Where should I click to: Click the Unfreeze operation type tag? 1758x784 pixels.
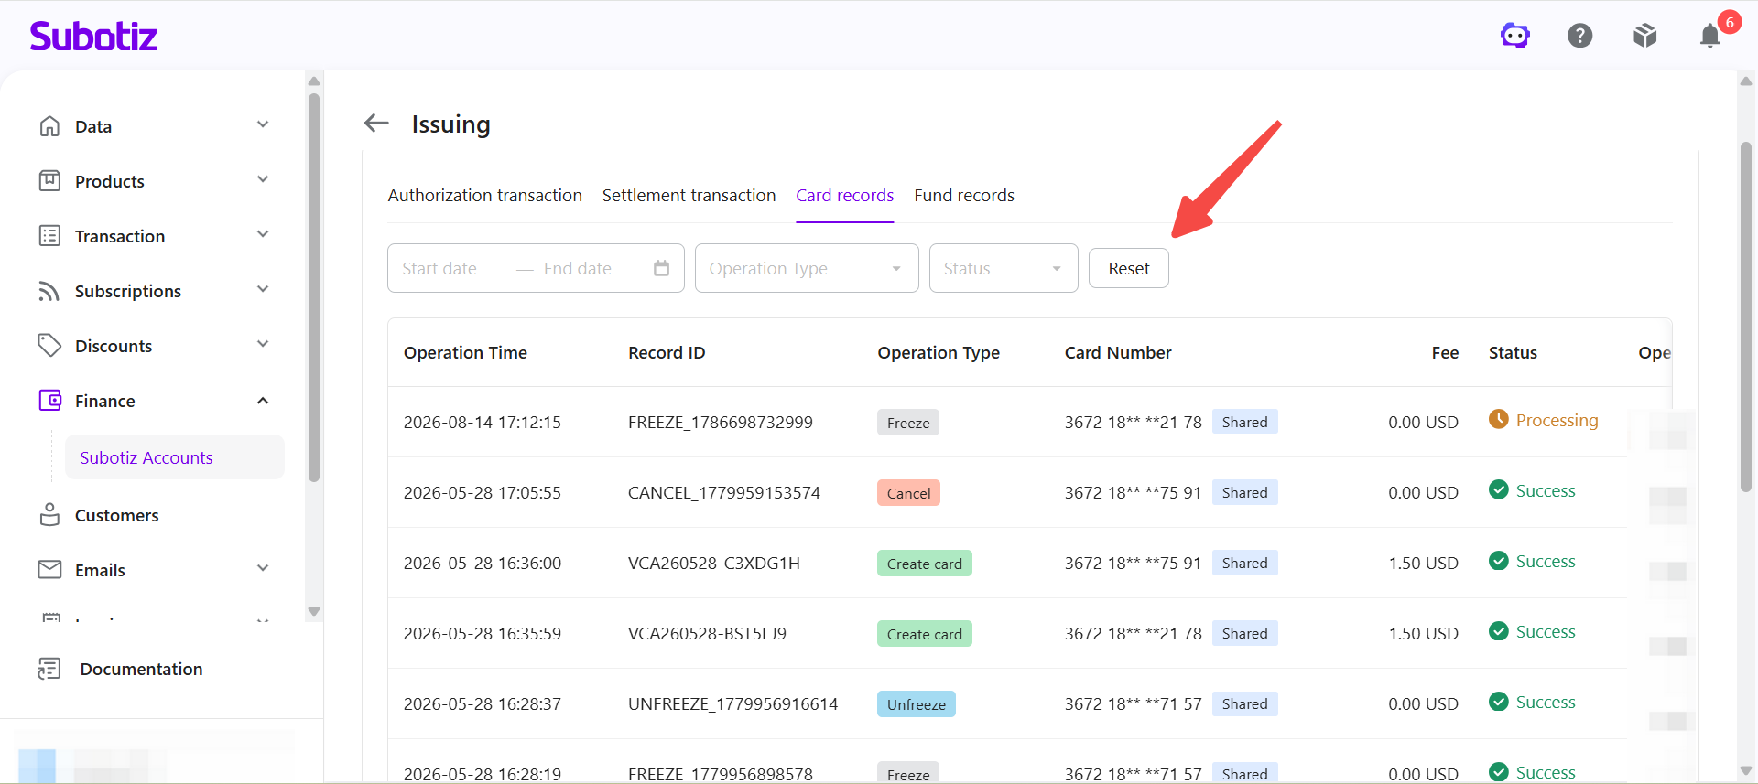pyautogui.click(x=916, y=704)
